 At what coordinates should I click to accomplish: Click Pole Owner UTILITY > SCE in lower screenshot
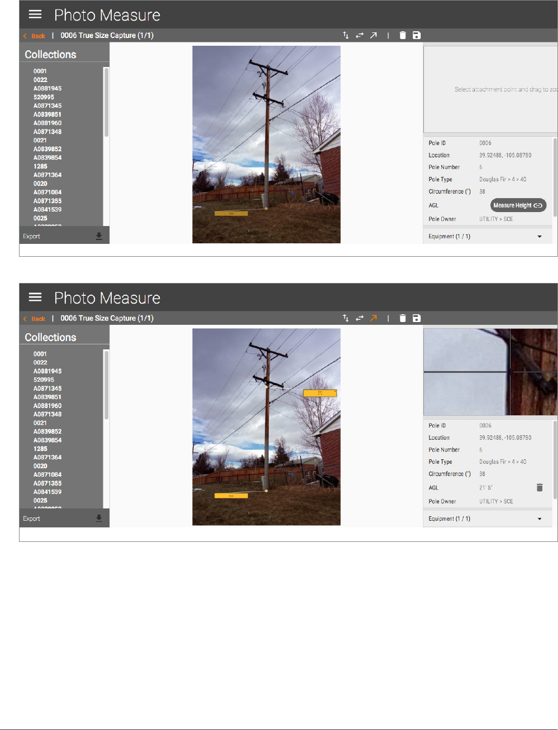(x=496, y=501)
